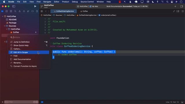Screen dimensions: 185x104
Task: Open the Find navigator magnifier
Action: pos(15,11)
